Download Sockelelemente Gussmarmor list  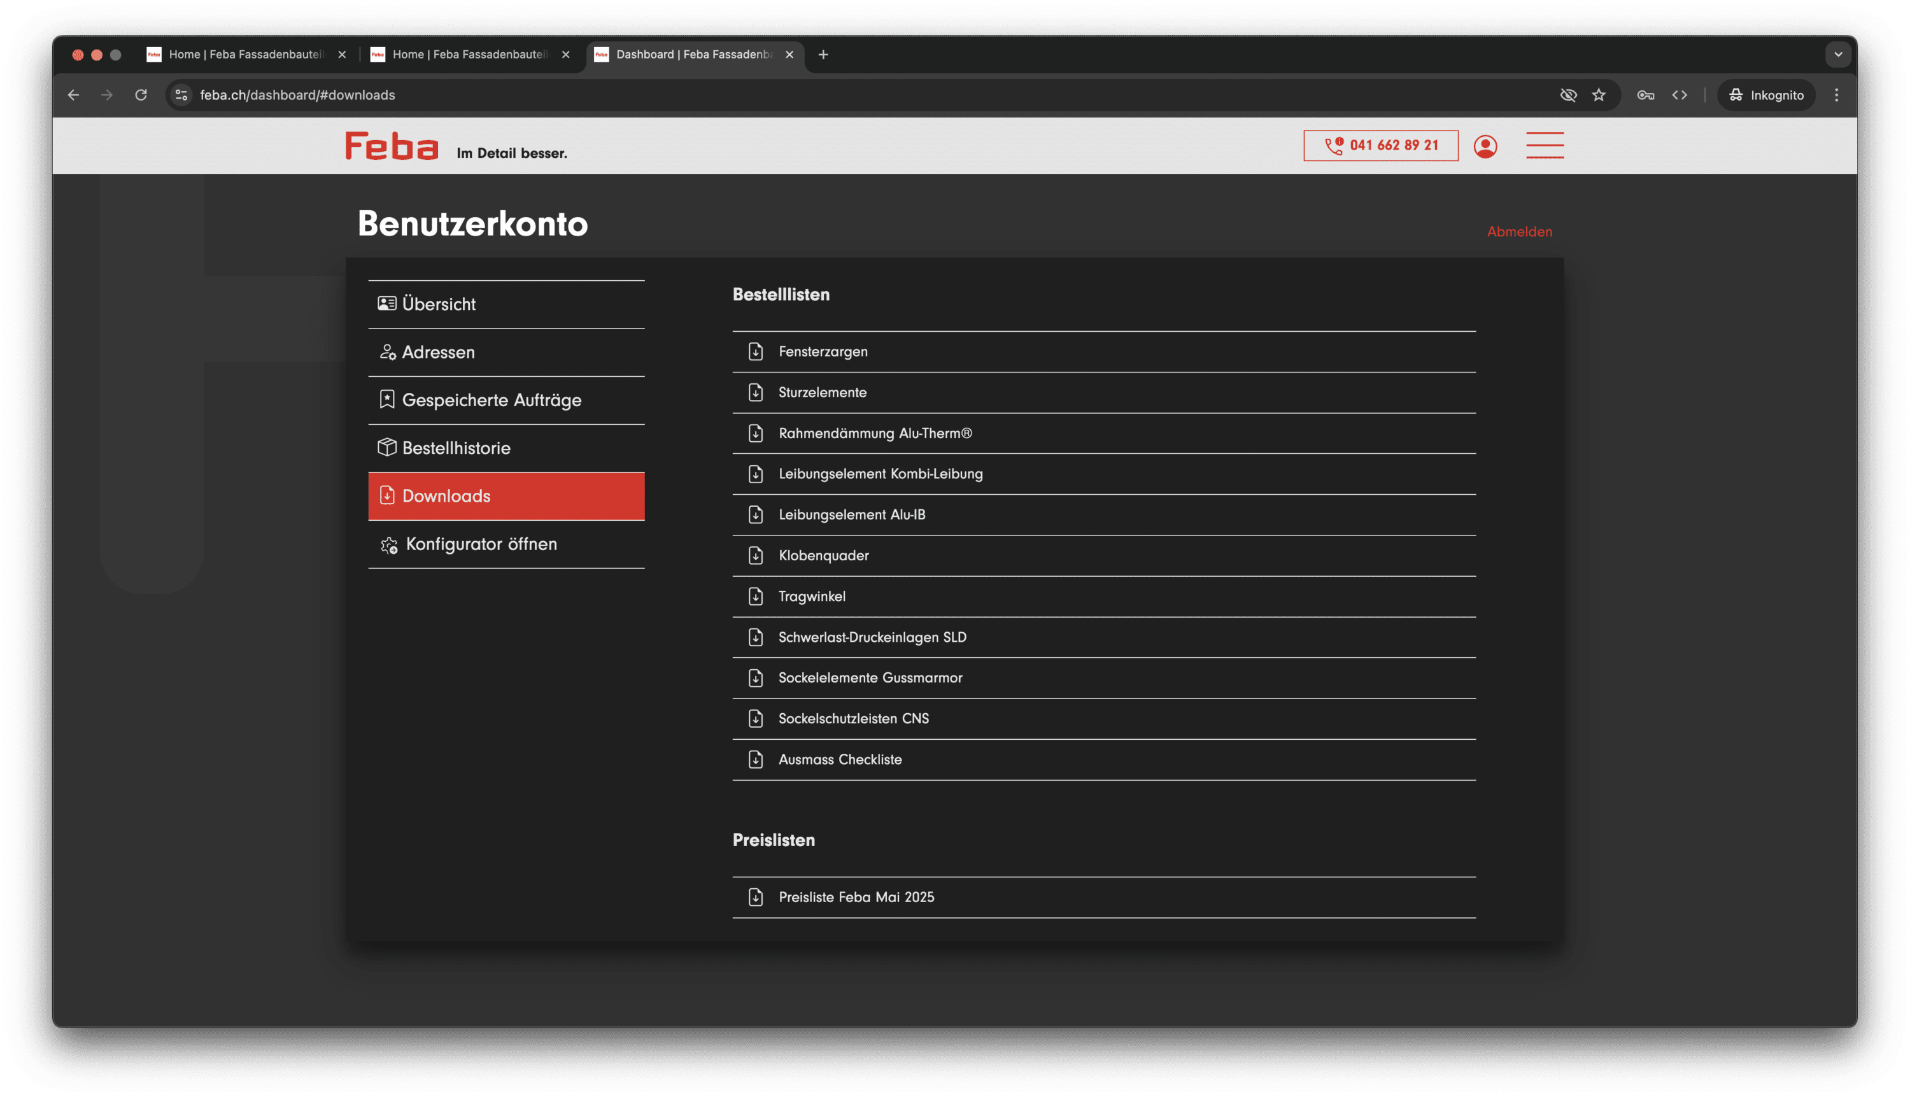click(1104, 678)
